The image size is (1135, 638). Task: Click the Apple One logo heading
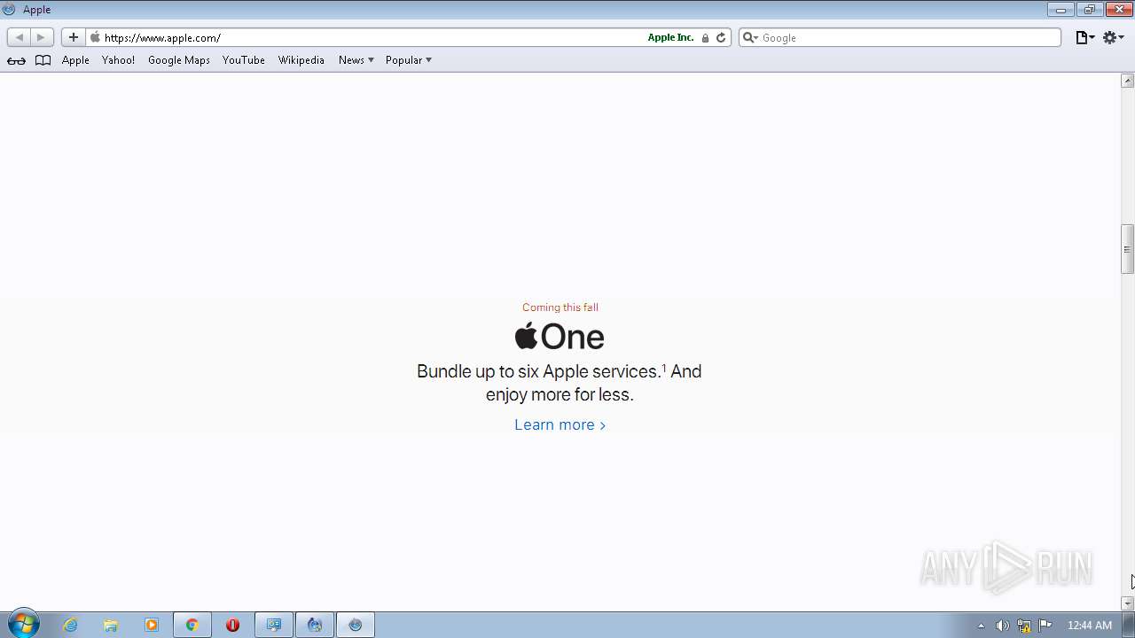point(560,337)
